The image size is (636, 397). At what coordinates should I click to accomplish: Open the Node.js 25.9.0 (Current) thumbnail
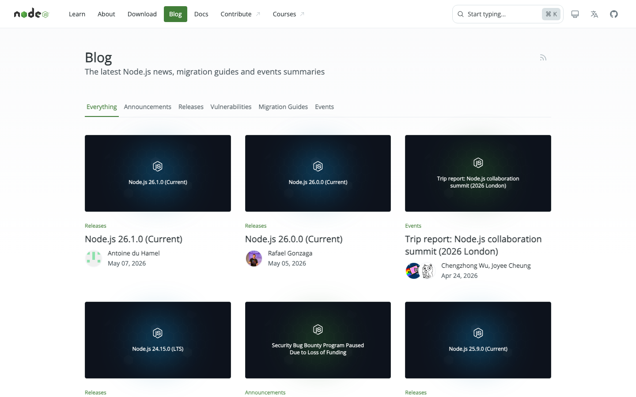click(478, 340)
